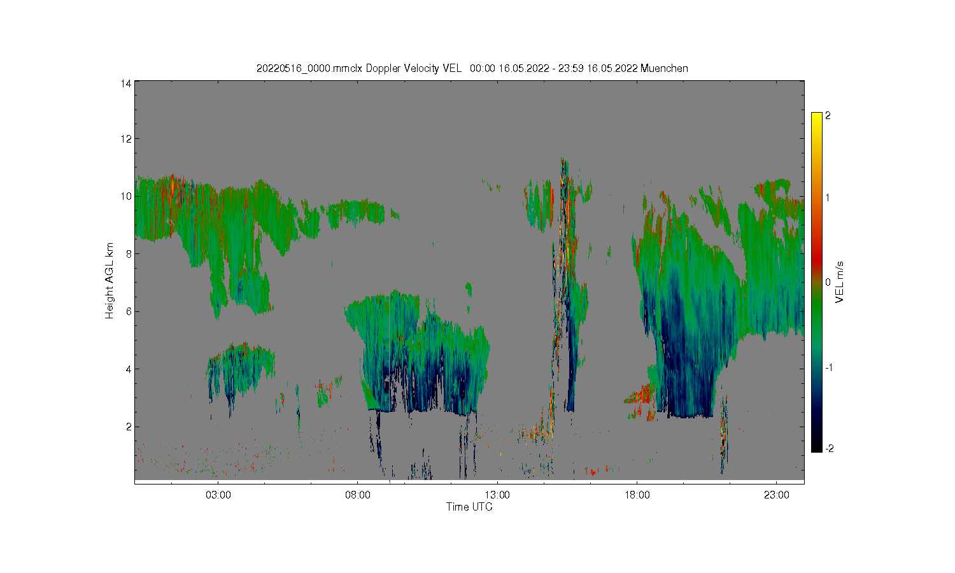The width and height of the screenshot is (955, 573).
Task: Select the "Height AGL km" y-axis label
Action: [110, 280]
